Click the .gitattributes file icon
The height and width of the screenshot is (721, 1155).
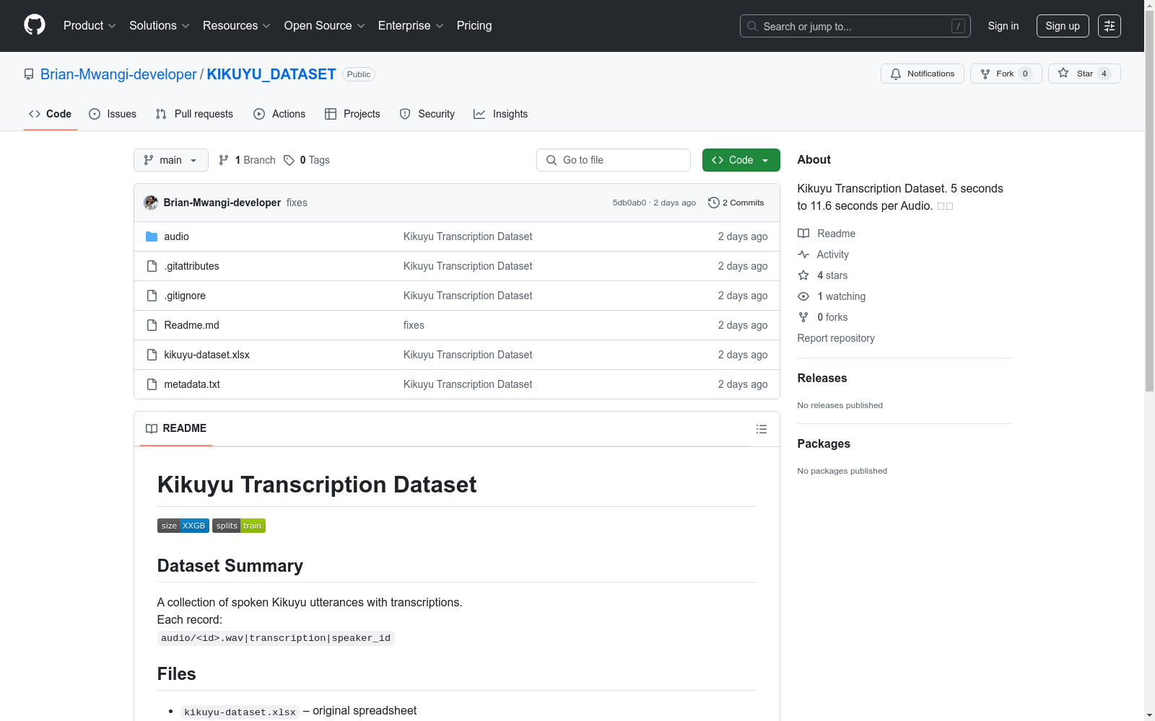[x=152, y=266]
